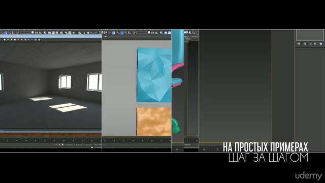Click the track bar under the cloth viewport

coord(137,140)
